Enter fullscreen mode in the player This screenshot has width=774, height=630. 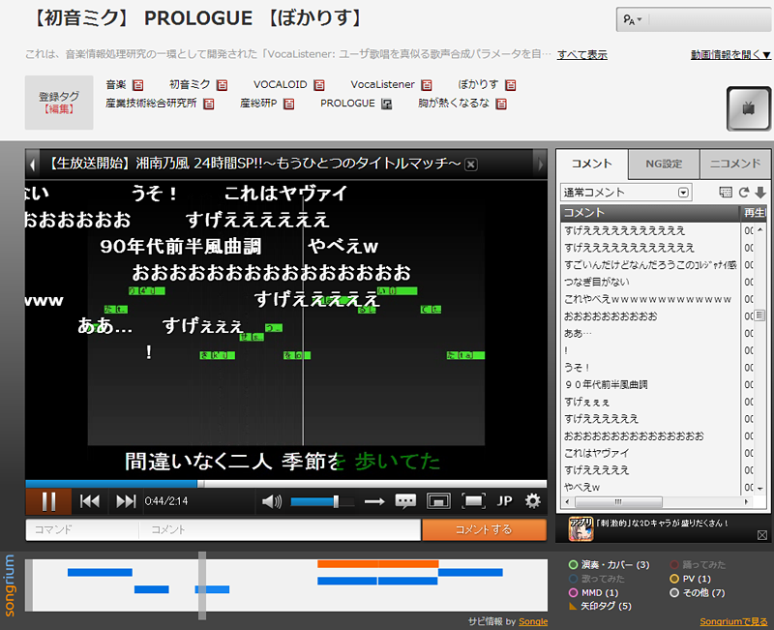tap(473, 501)
